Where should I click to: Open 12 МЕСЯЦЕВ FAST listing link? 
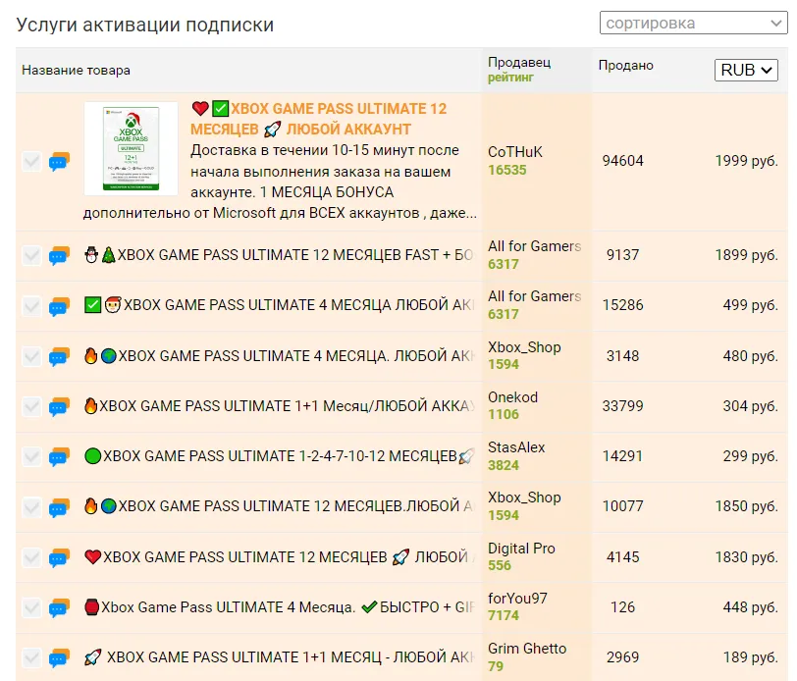coord(279,255)
